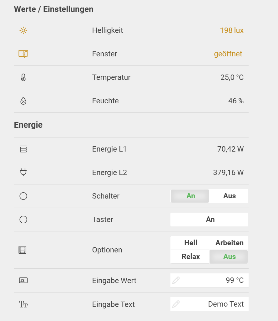Click the sun brightness icon
Viewport: 278px width, 321px height.
tap(23, 30)
